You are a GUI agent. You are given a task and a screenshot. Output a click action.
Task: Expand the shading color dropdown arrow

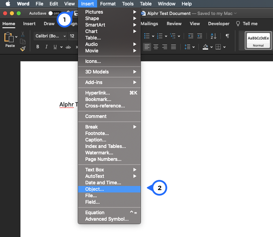tap(212, 47)
